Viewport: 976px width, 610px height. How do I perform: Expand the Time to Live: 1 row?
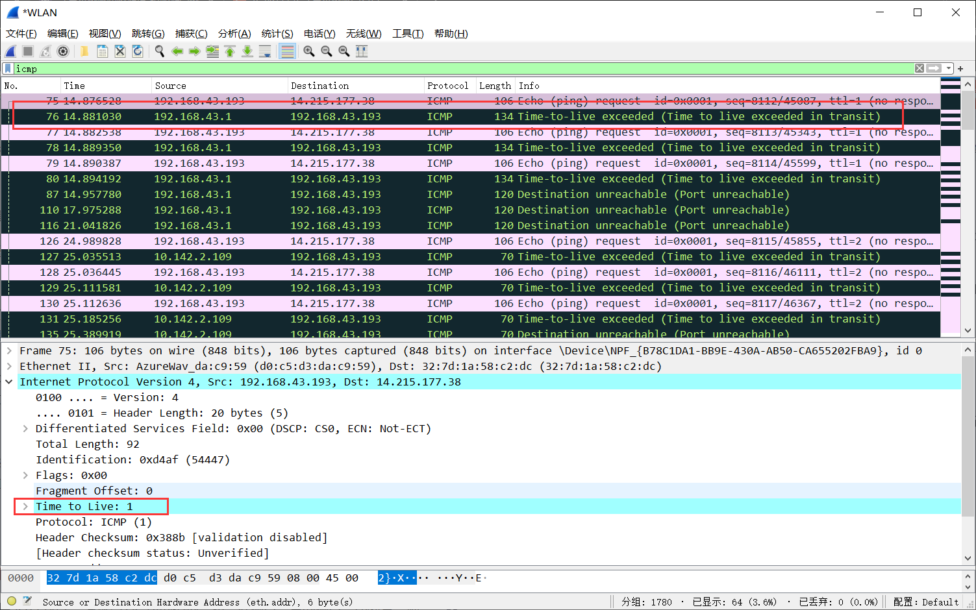(x=25, y=506)
